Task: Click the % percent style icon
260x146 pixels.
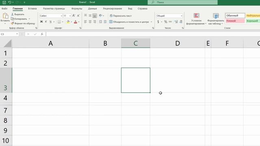Action: [x=165, y=21]
